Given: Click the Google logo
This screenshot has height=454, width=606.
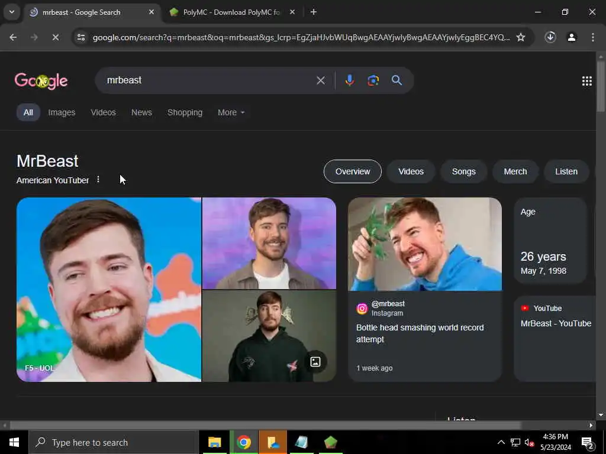Looking at the screenshot, I should [41, 80].
